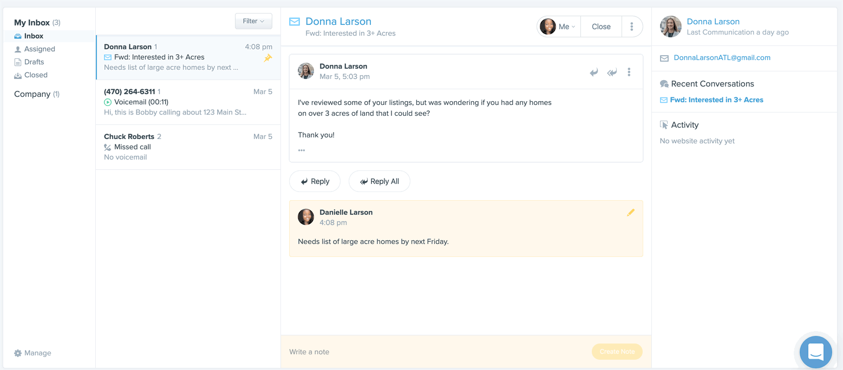This screenshot has height=370, width=843.
Task: Open Fwd: Interested in 3+ Acres conversation
Action: [x=716, y=100]
